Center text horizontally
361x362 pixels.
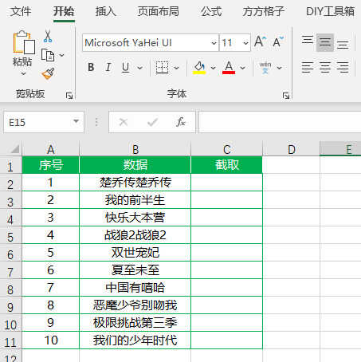(x=325, y=67)
